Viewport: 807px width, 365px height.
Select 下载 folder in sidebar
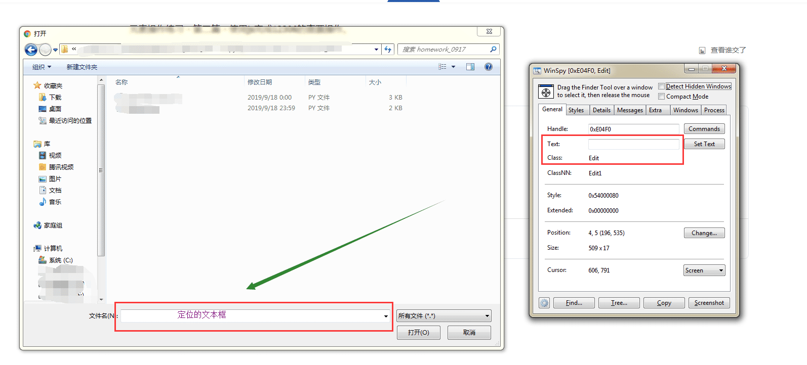click(x=50, y=98)
